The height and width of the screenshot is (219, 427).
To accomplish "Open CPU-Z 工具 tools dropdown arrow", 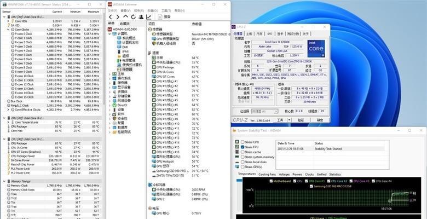I will click(289, 120).
